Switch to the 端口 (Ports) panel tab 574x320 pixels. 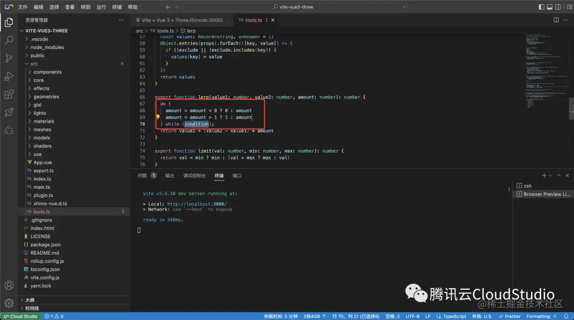click(237, 176)
